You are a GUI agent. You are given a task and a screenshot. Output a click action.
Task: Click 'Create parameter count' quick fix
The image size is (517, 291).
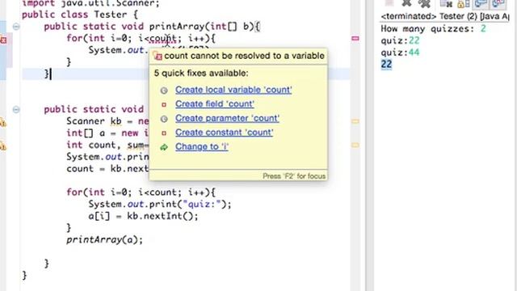pos(227,118)
